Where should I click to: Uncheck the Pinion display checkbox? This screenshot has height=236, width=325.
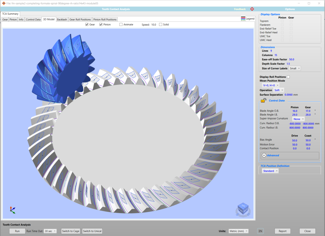click(101, 24)
